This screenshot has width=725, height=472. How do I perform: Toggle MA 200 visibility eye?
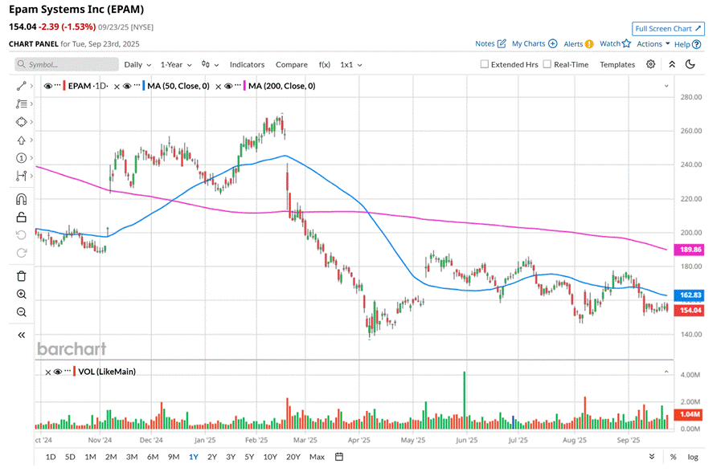click(x=228, y=86)
